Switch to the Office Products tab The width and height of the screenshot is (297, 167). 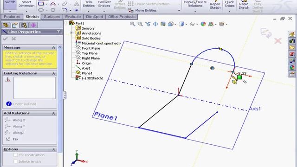[x=122, y=17]
